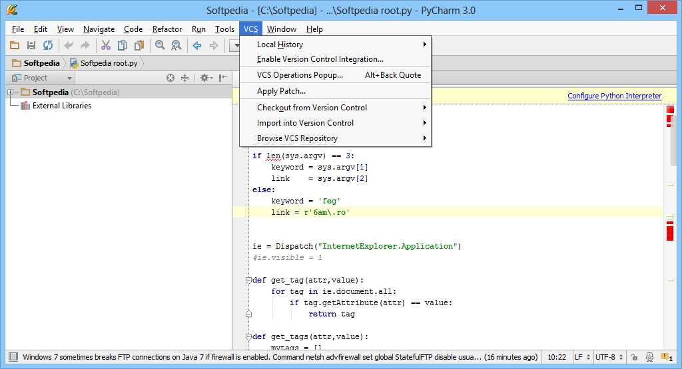Open the UTF-8 encoding selector
This screenshot has height=369, width=682.
(609, 357)
